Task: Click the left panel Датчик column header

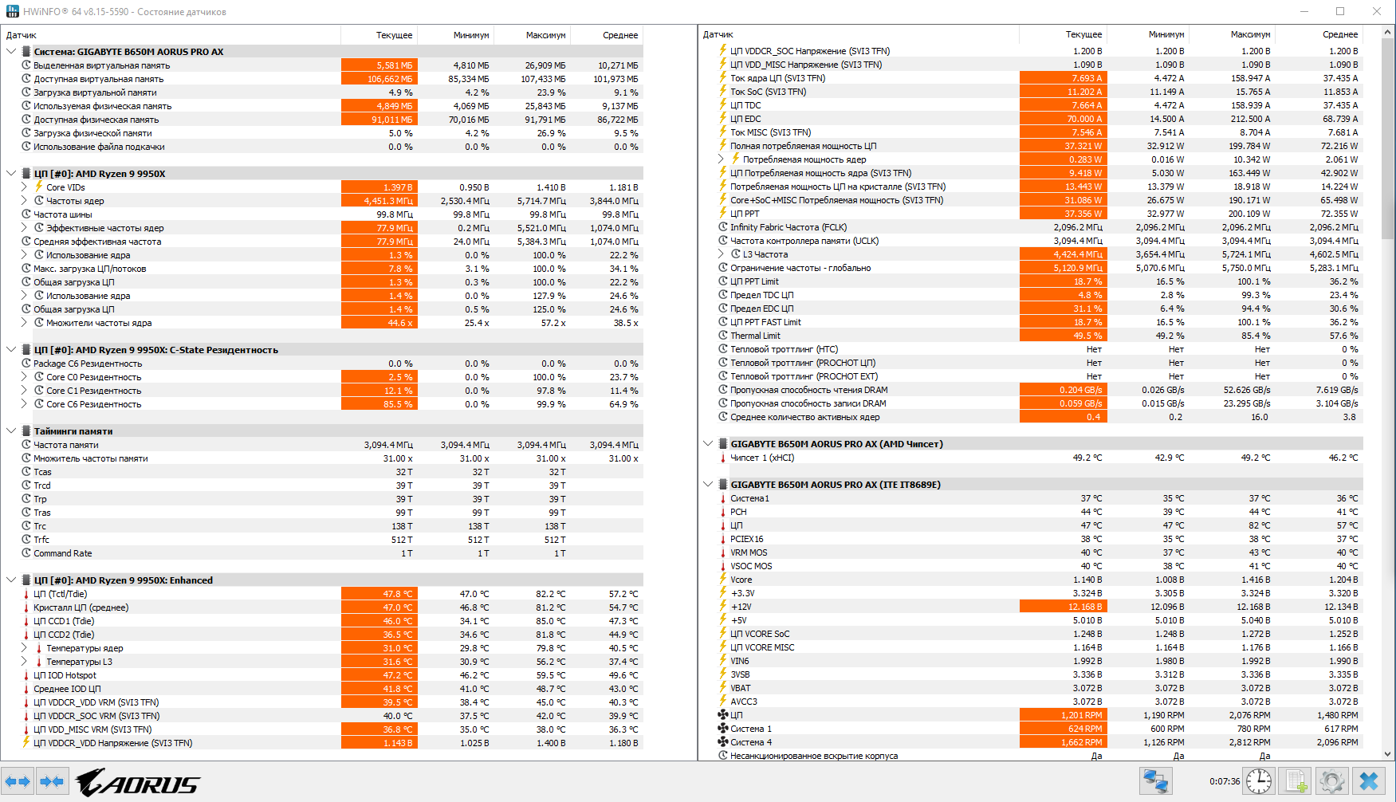Action: 171,35
